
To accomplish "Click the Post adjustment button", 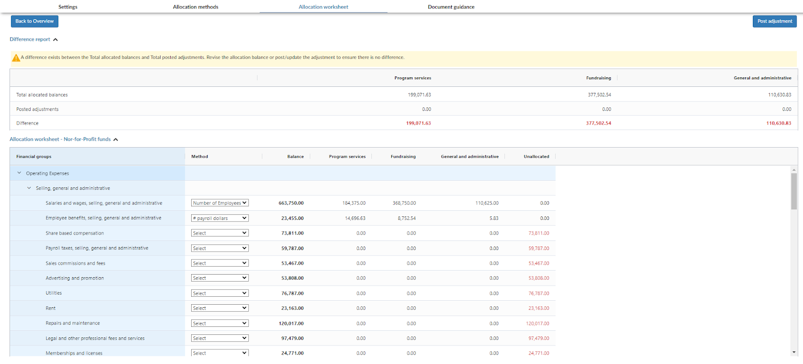I will point(774,21).
